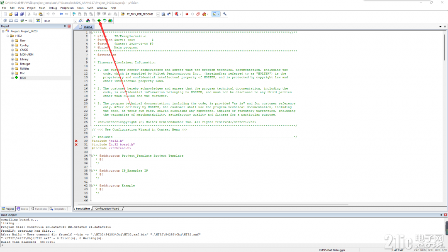Screen dimensions: 448x252
Task: Open the RT_TICK_PER_SECOND search dropdown
Action: click(158, 14)
